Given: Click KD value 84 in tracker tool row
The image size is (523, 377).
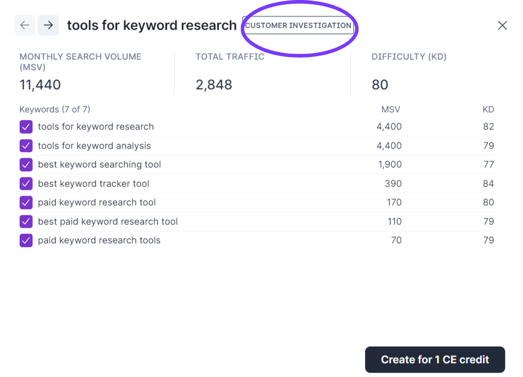Looking at the screenshot, I should pyautogui.click(x=488, y=184).
